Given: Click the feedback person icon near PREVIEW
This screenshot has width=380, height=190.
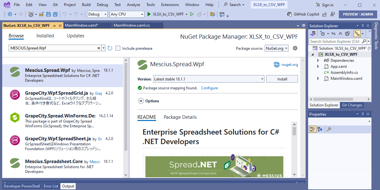Looking at the screenshot, I should click(332, 14).
